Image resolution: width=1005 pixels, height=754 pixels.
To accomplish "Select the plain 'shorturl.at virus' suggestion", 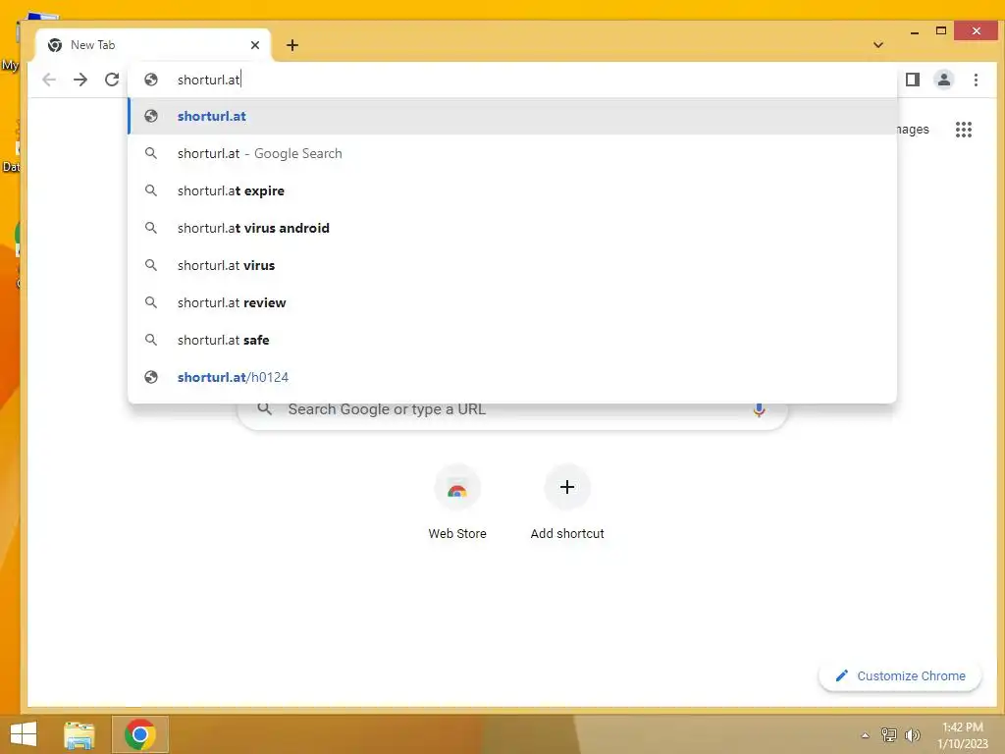I will coord(512,265).
